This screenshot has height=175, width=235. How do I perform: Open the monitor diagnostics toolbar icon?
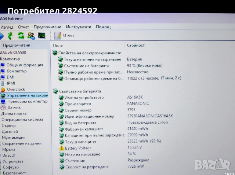pos(41,36)
